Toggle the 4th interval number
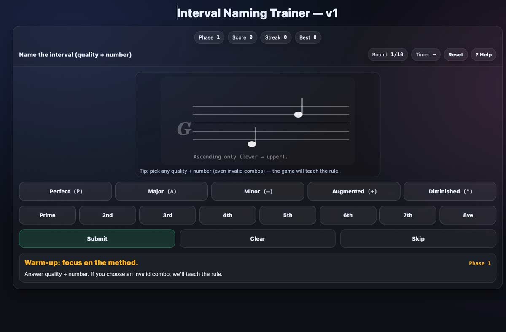 pos(227,215)
